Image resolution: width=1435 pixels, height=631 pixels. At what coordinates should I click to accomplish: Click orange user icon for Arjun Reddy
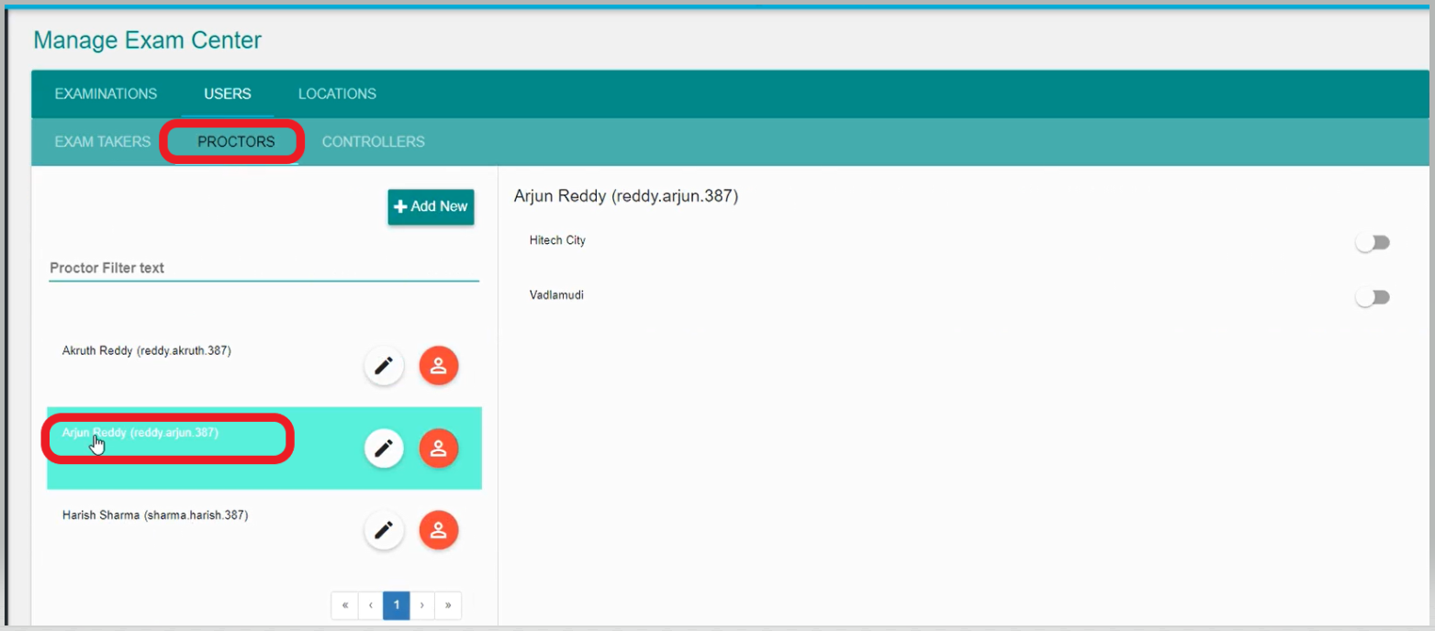point(439,448)
